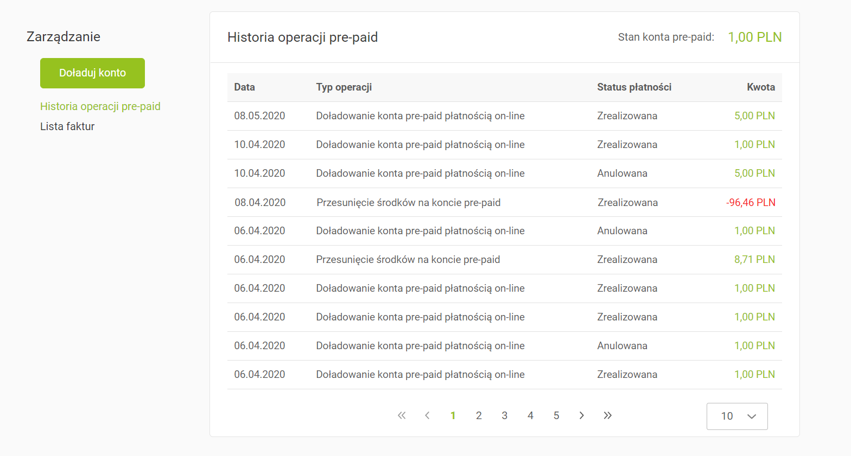Go to page 5 of history
Screen dimensions: 851x456
coord(556,415)
